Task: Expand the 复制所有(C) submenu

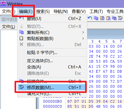Action: (52, 32)
